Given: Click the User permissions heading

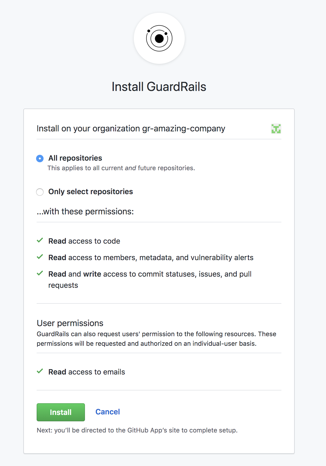Looking at the screenshot, I should pyautogui.click(x=70, y=323).
